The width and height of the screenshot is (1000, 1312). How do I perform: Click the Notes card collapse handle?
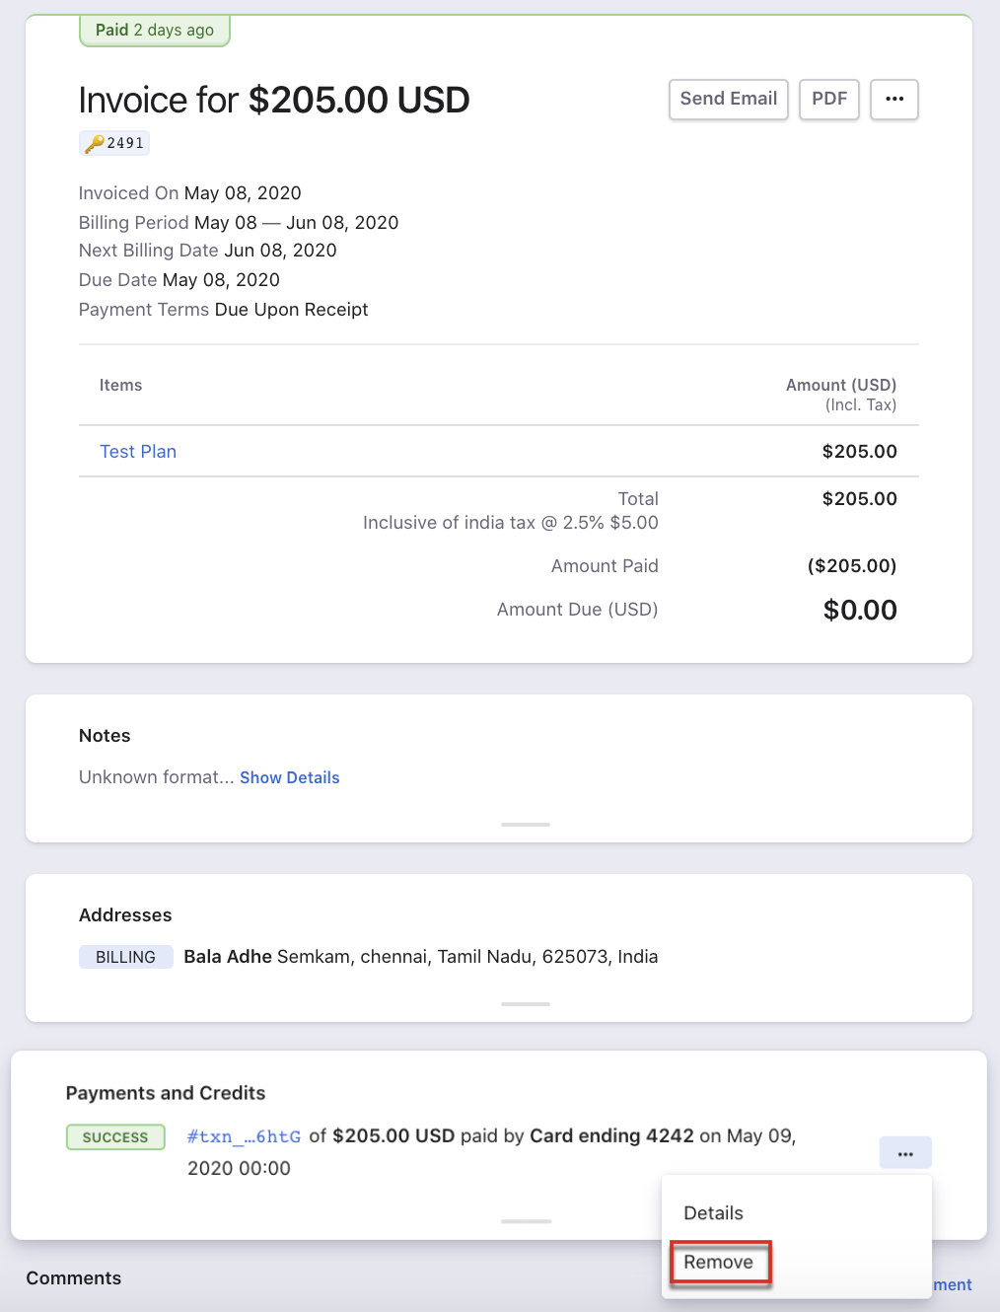[526, 824]
